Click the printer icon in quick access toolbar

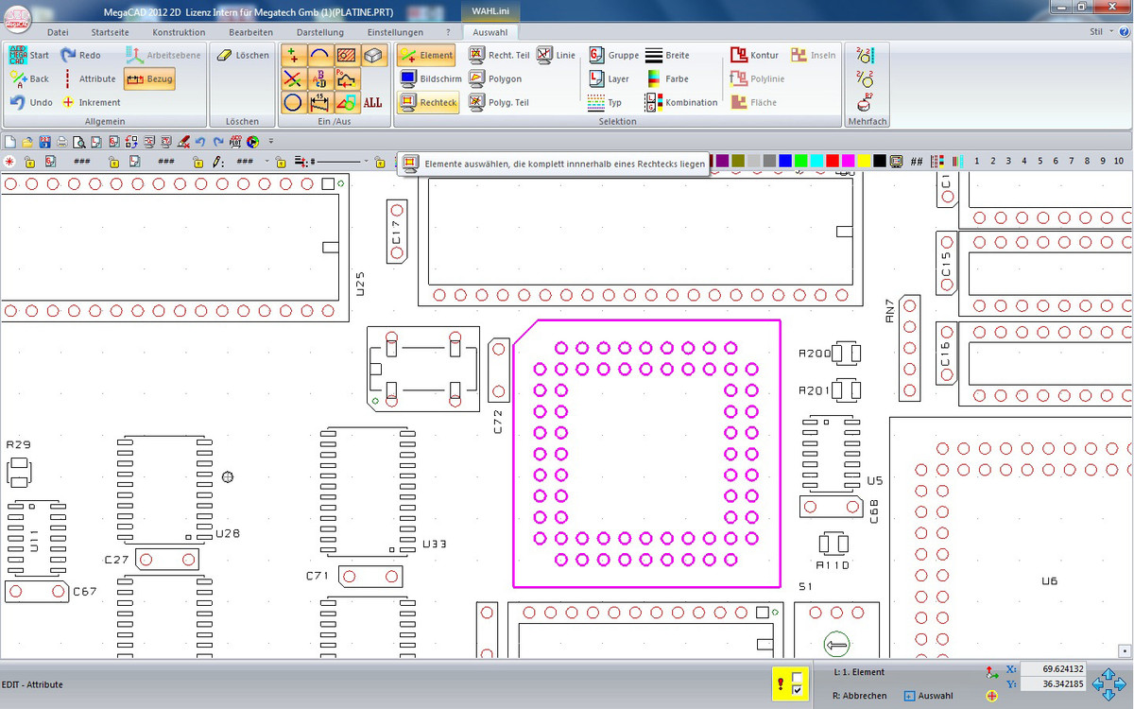coord(62,142)
